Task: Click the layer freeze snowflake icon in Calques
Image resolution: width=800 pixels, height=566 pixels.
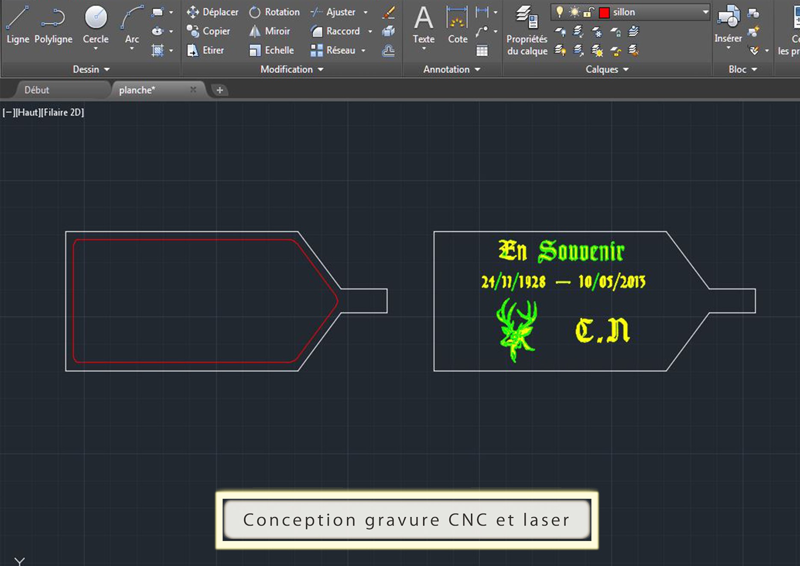Action: (597, 31)
